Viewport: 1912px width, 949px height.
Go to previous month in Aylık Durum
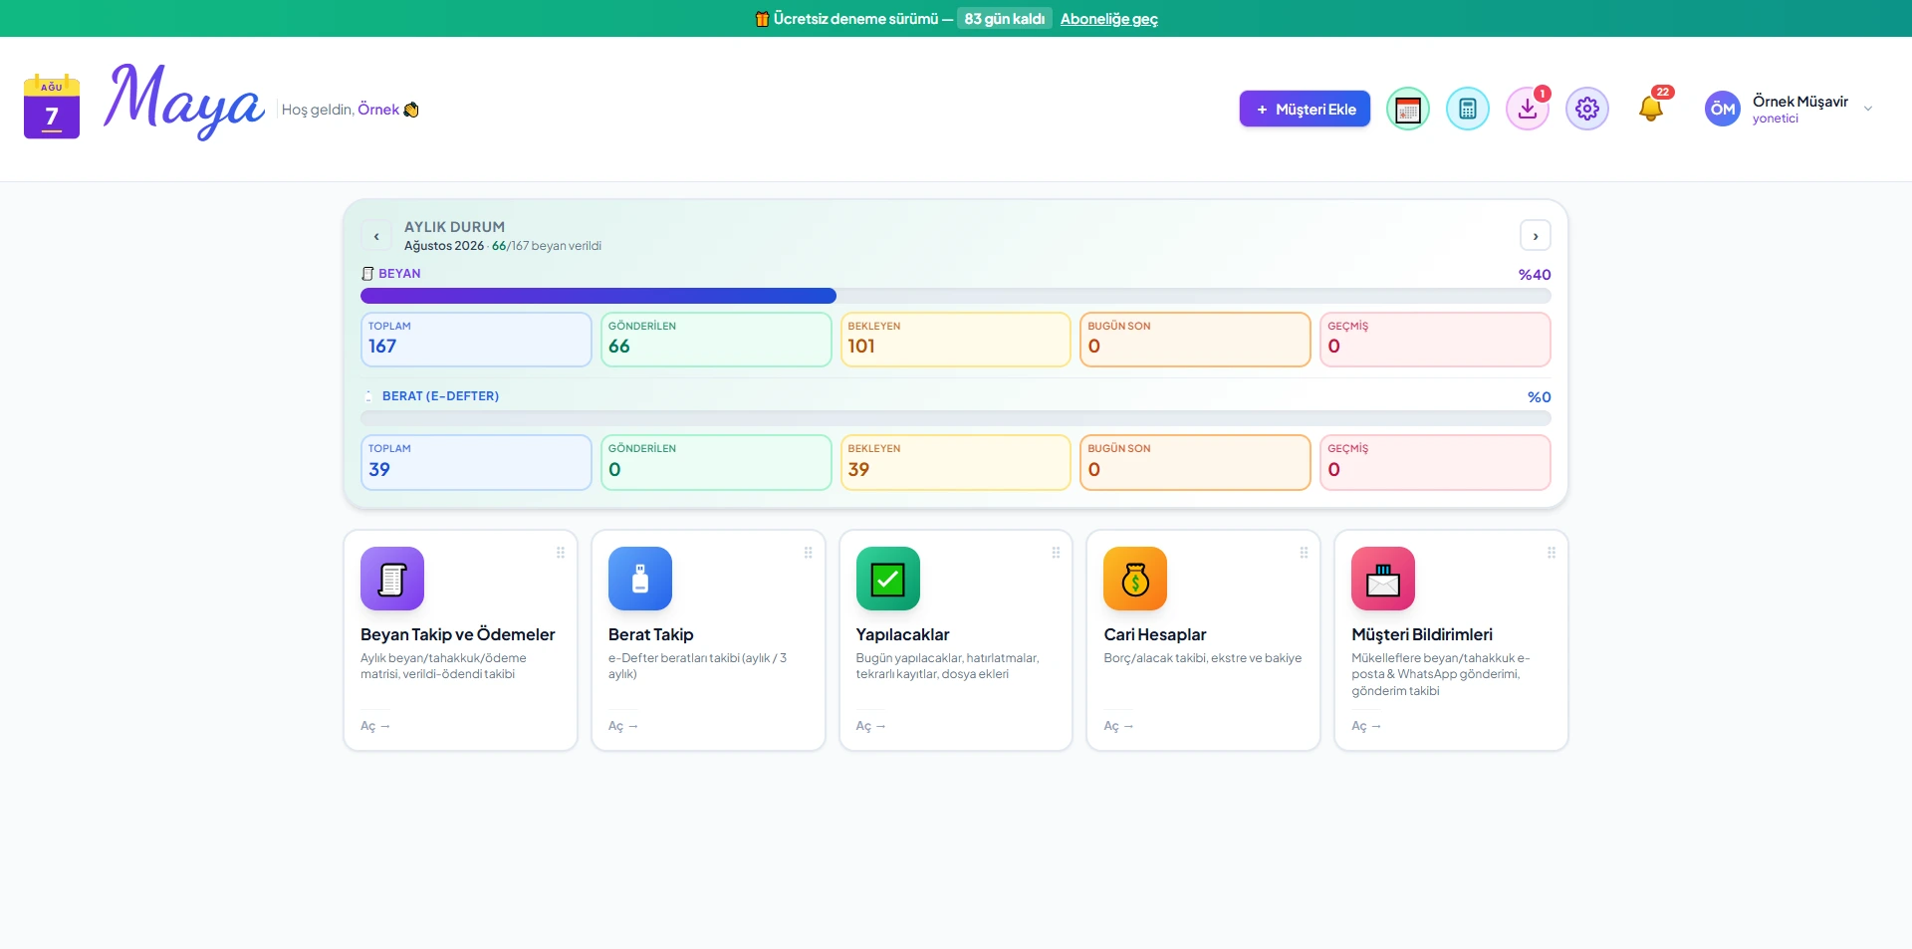[x=376, y=236]
